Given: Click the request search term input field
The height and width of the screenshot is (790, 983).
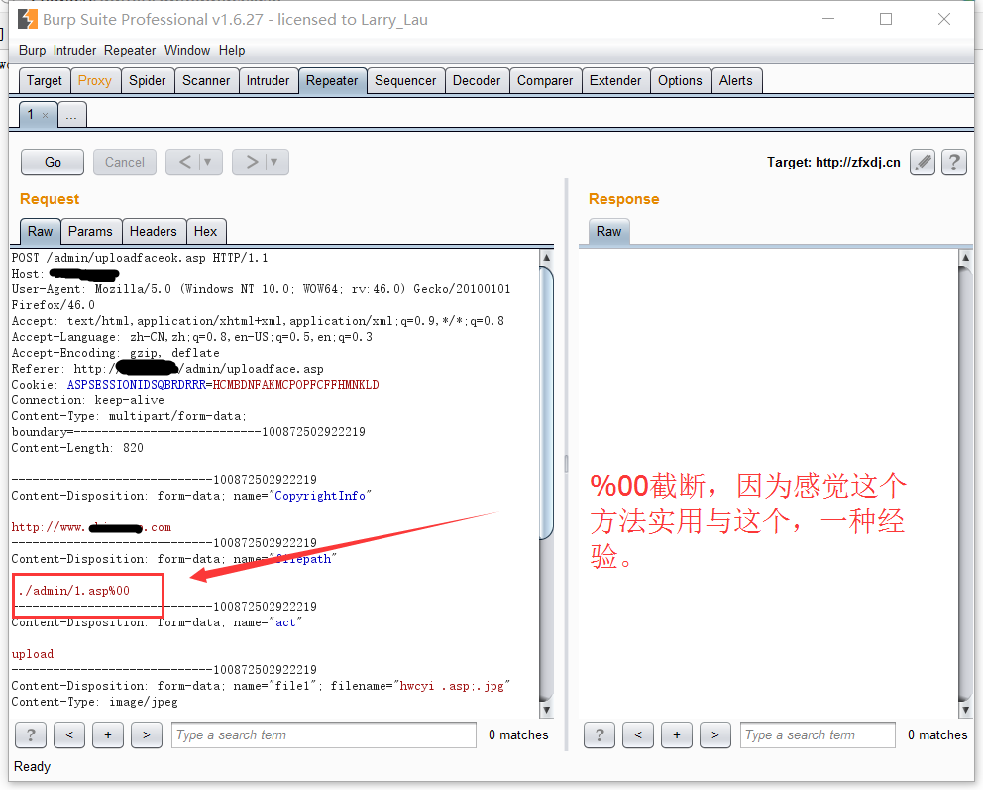Looking at the screenshot, I should (x=324, y=734).
